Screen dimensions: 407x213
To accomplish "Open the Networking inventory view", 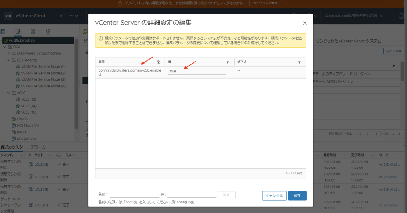I will pos(48,31).
